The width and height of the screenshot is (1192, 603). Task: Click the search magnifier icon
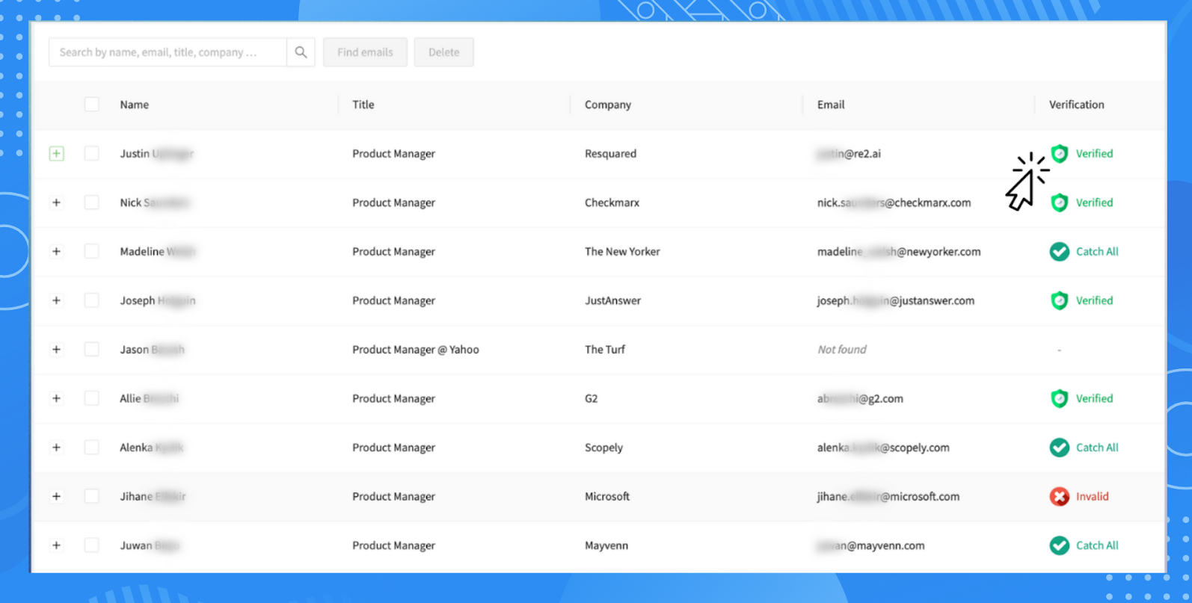click(301, 52)
